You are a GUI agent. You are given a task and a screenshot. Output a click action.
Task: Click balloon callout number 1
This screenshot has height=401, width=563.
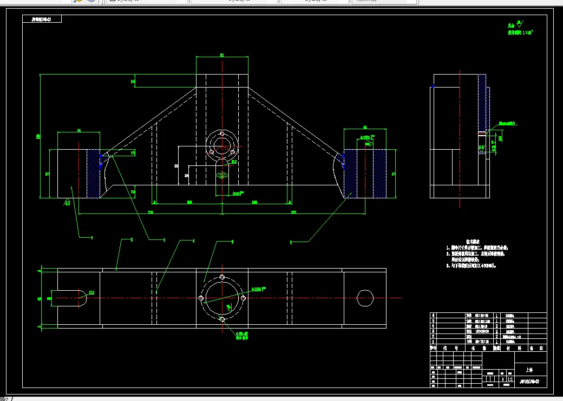pos(92,238)
